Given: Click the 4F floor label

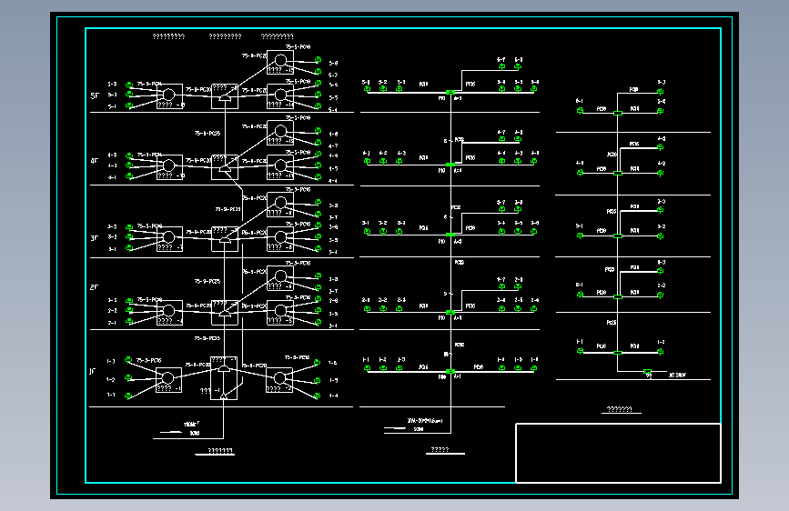Looking at the screenshot, I should (x=94, y=161).
